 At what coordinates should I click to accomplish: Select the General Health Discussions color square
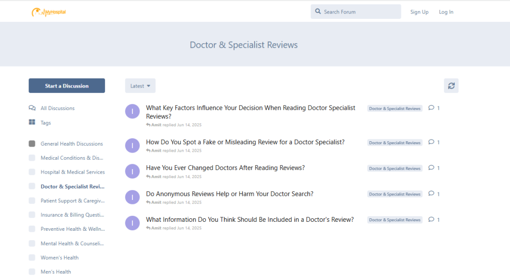[x=32, y=144]
